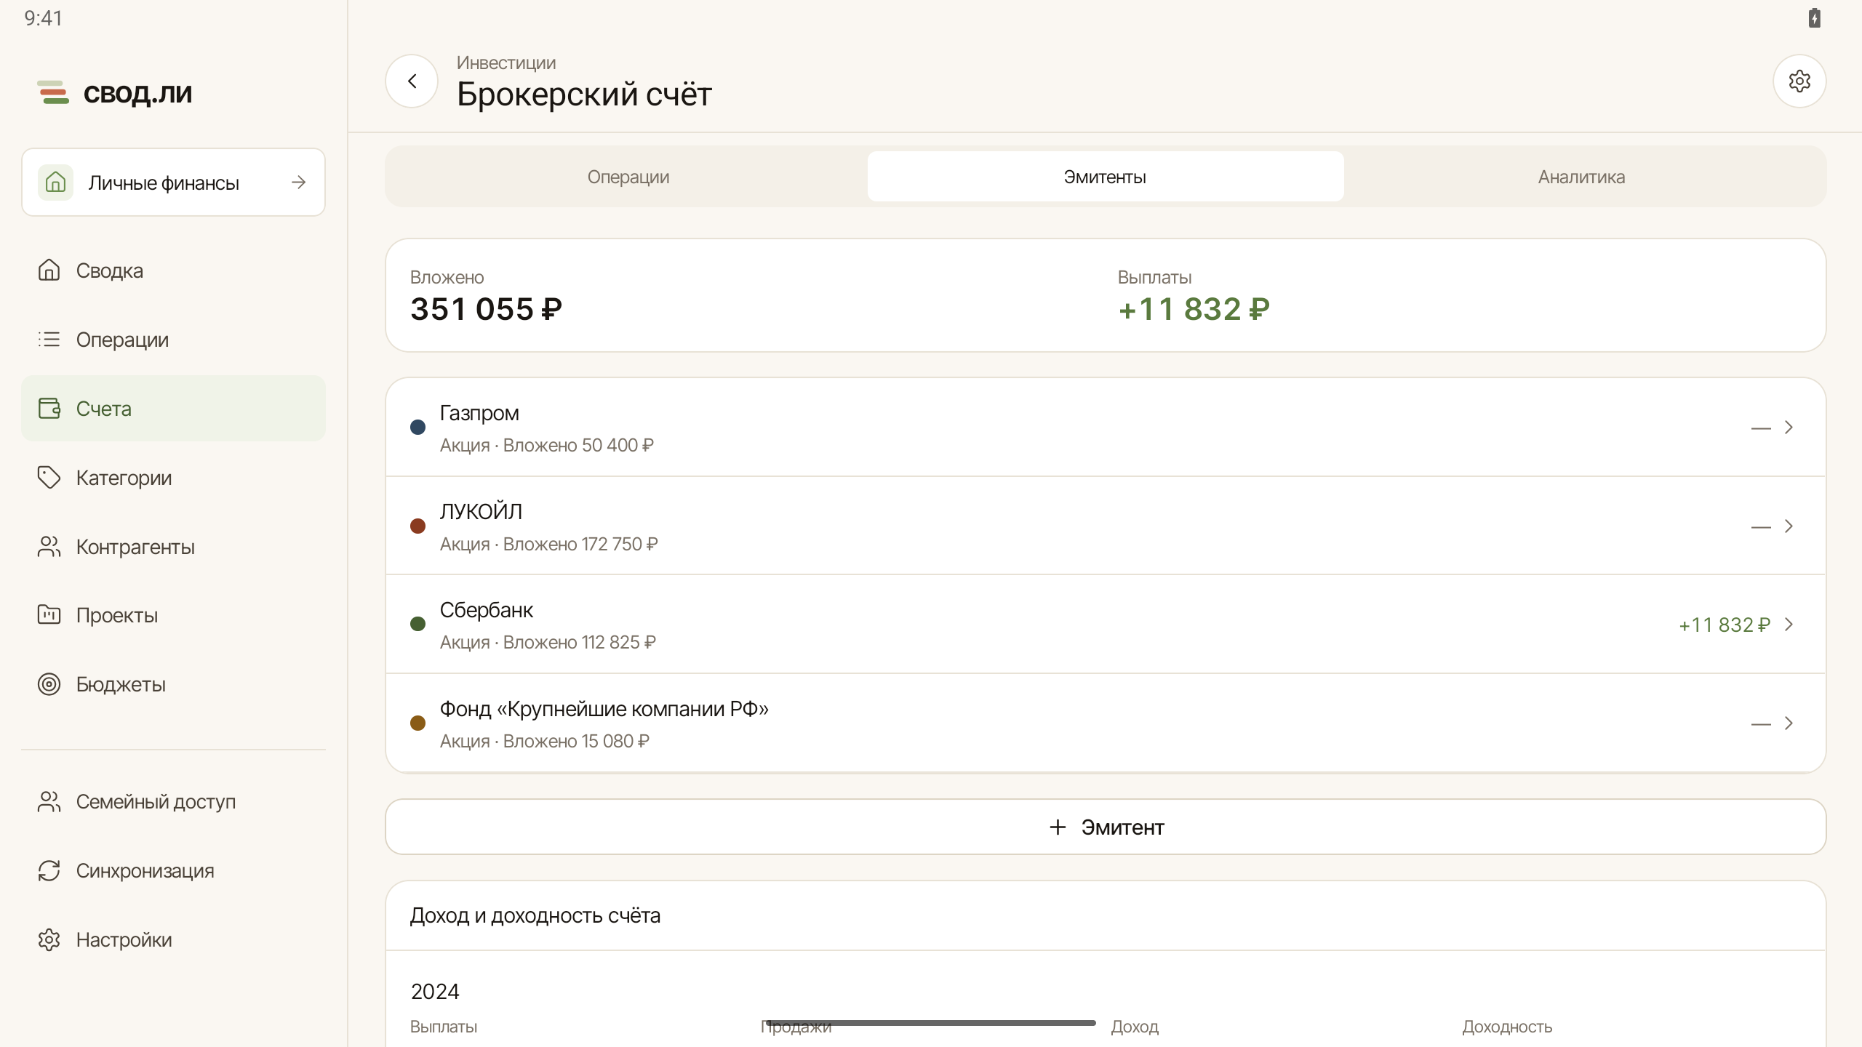The height and width of the screenshot is (1047, 1862).
Task: Click the Семейный доступ users icon
Action: point(49,801)
